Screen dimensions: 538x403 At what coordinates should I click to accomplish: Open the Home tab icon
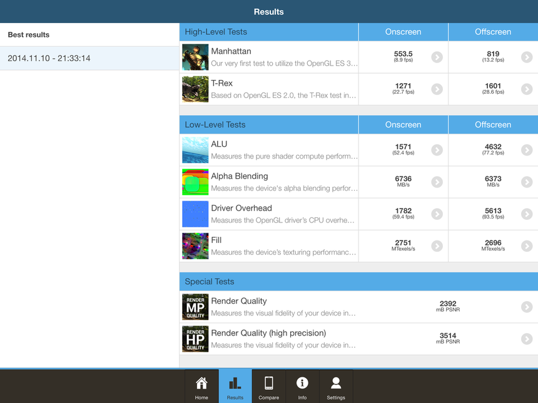201,382
